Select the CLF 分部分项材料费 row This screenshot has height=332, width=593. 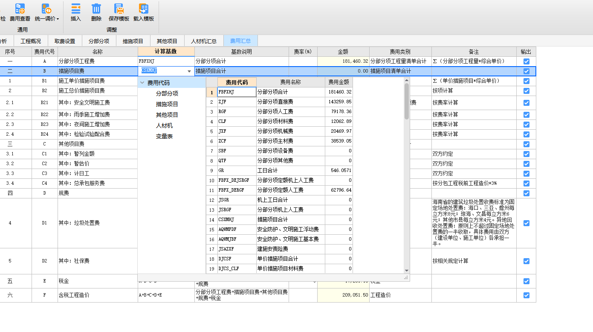tap(280, 121)
